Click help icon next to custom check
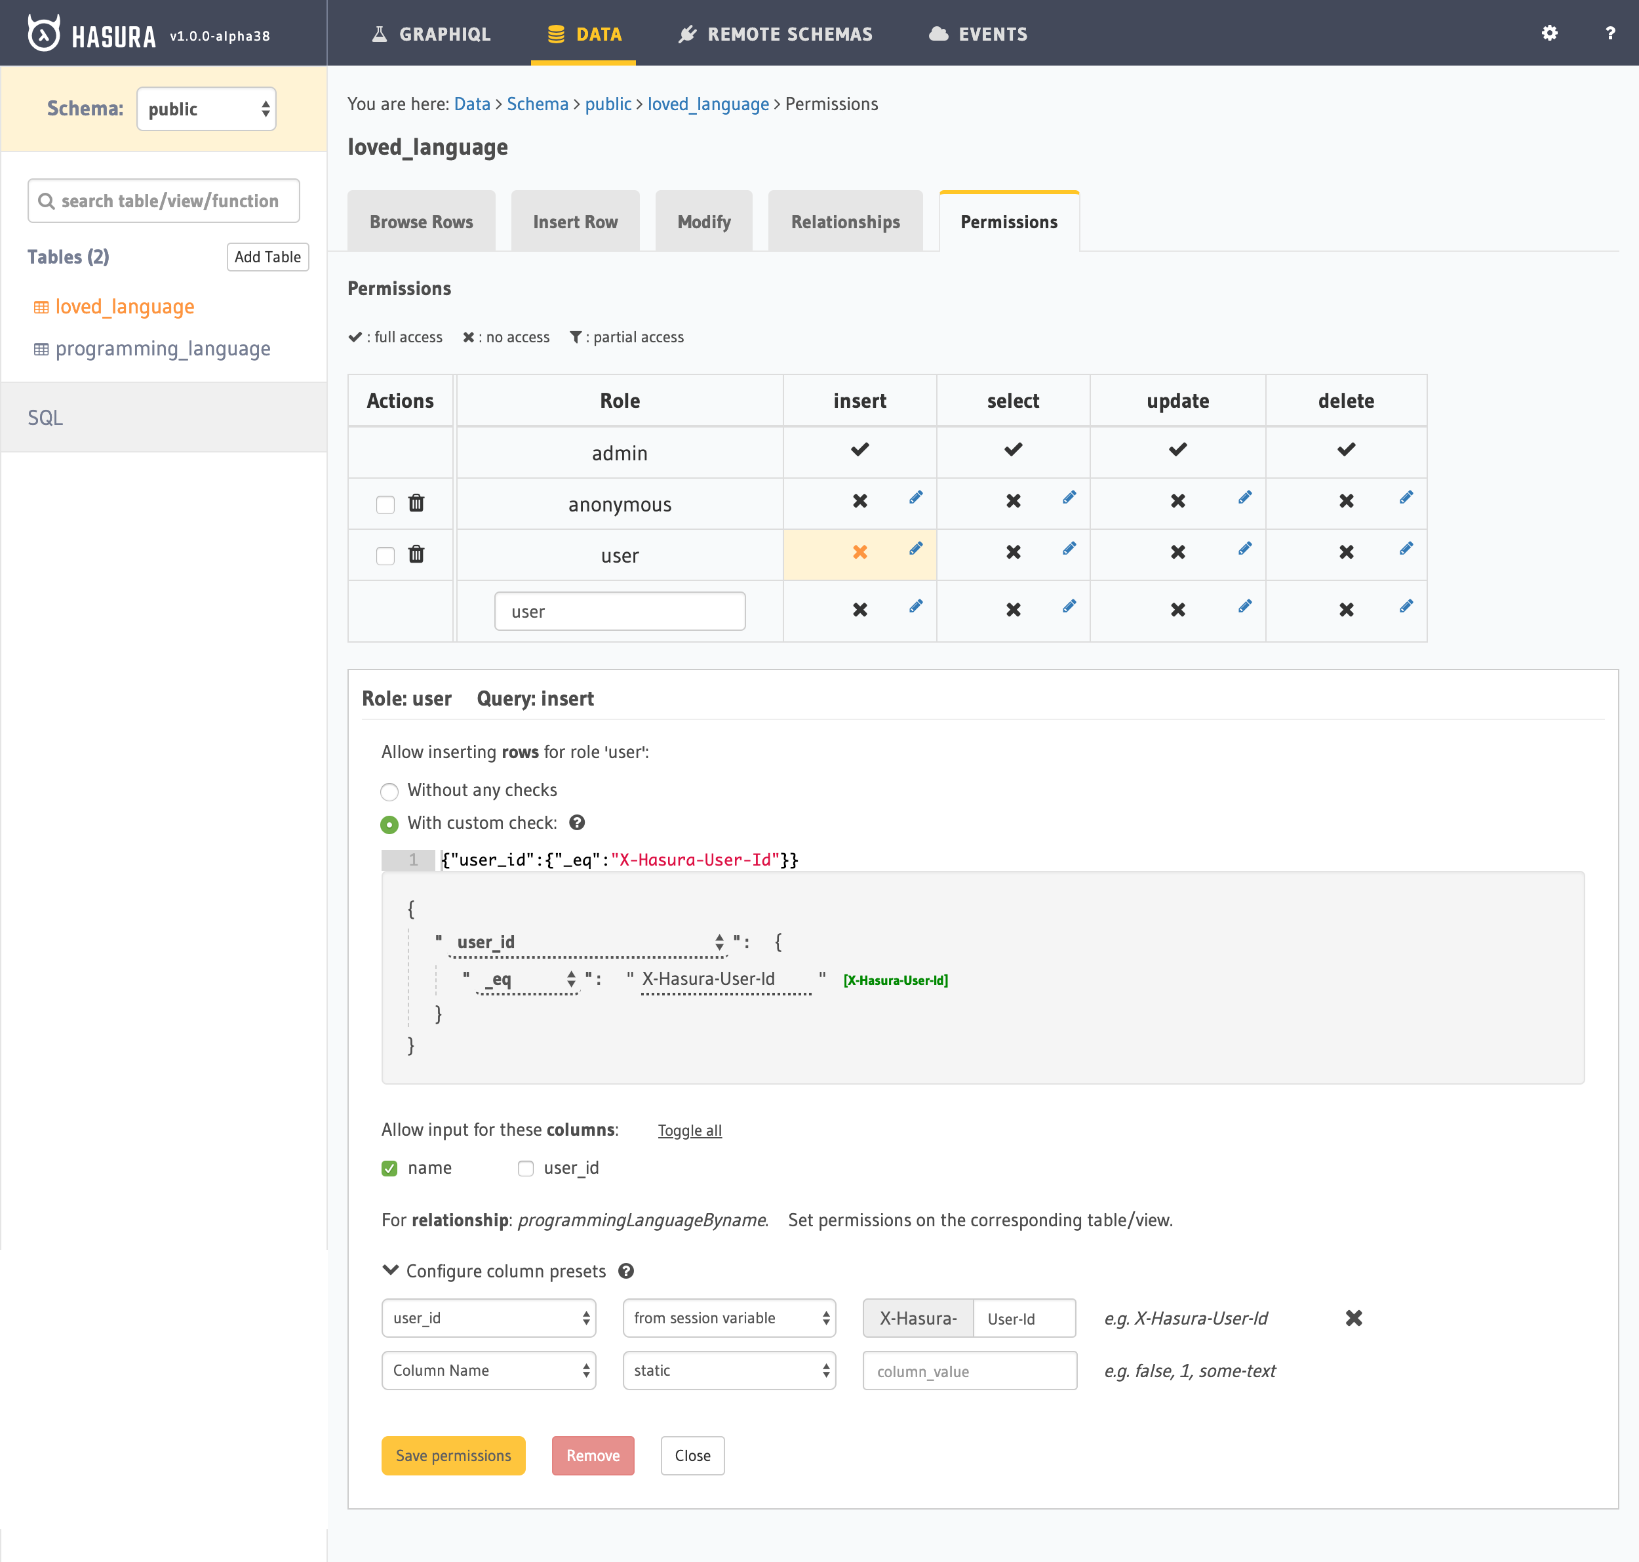 (x=577, y=822)
